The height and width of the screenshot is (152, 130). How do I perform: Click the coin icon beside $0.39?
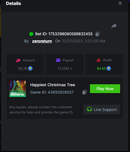(30, 69)
